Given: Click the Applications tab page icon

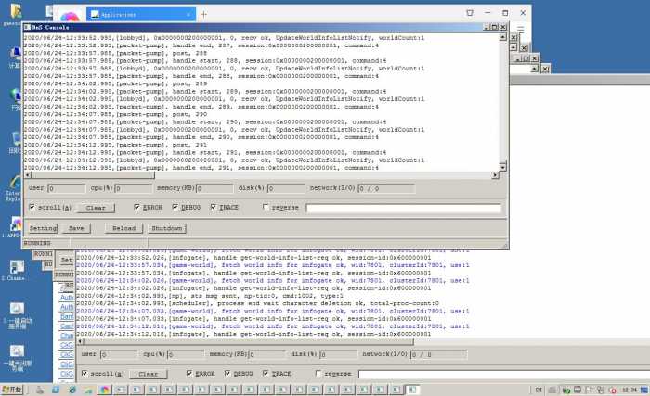Looking at the screenshot, I should (94, 16).
